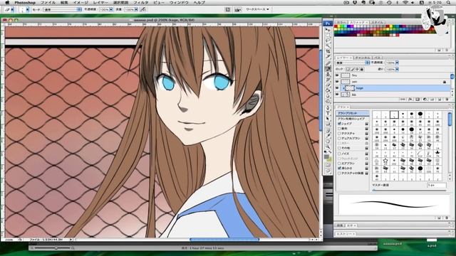The image size is (456, 256).
Task: Select the Magic Wand tool
Action: (x=328, y=46)
